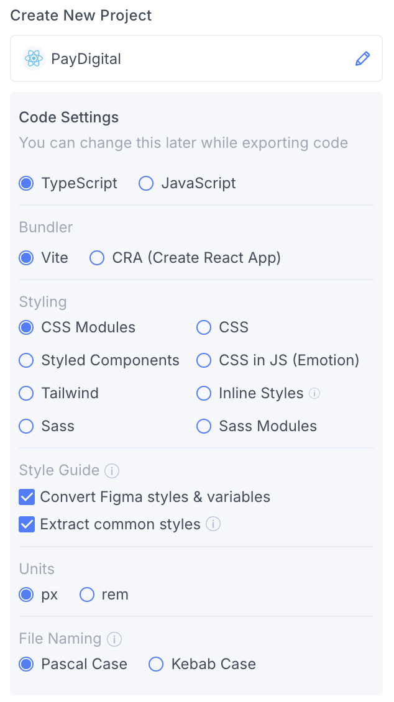Keep TypeScript selected as the language
Viewport: 394px width, 702px height.
(x=25, y=183)
